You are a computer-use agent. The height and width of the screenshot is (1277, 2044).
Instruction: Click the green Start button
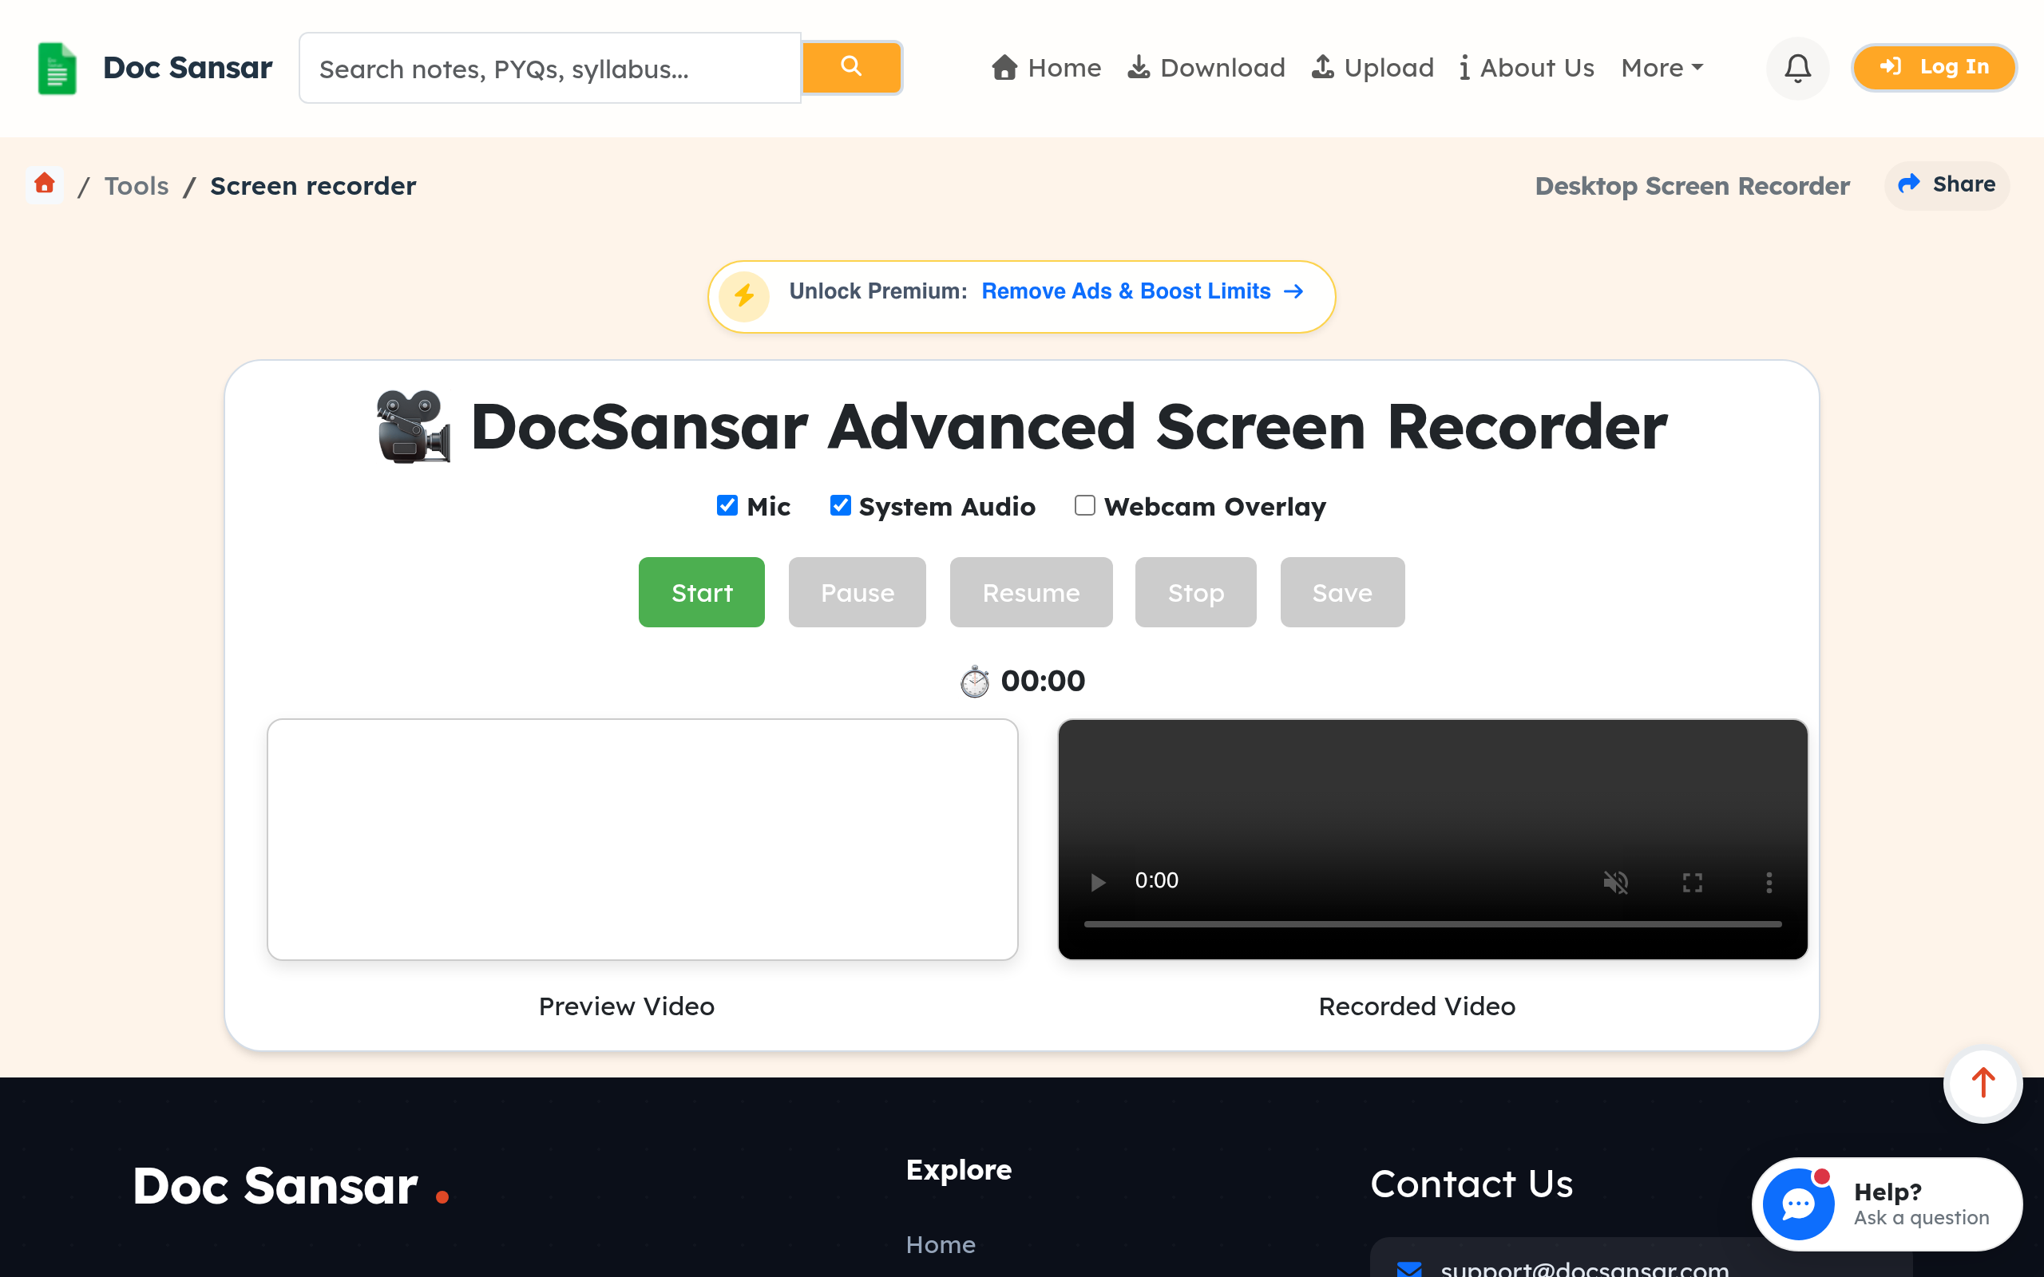(701, 592)
